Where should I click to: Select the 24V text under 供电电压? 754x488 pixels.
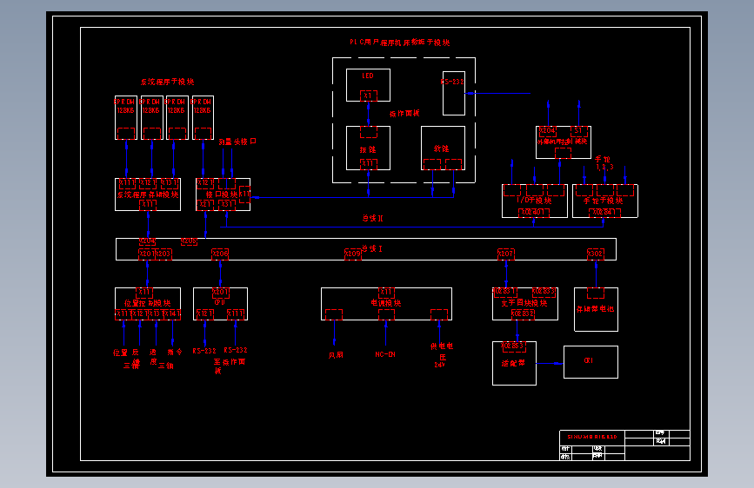click(x=439, y=365)
